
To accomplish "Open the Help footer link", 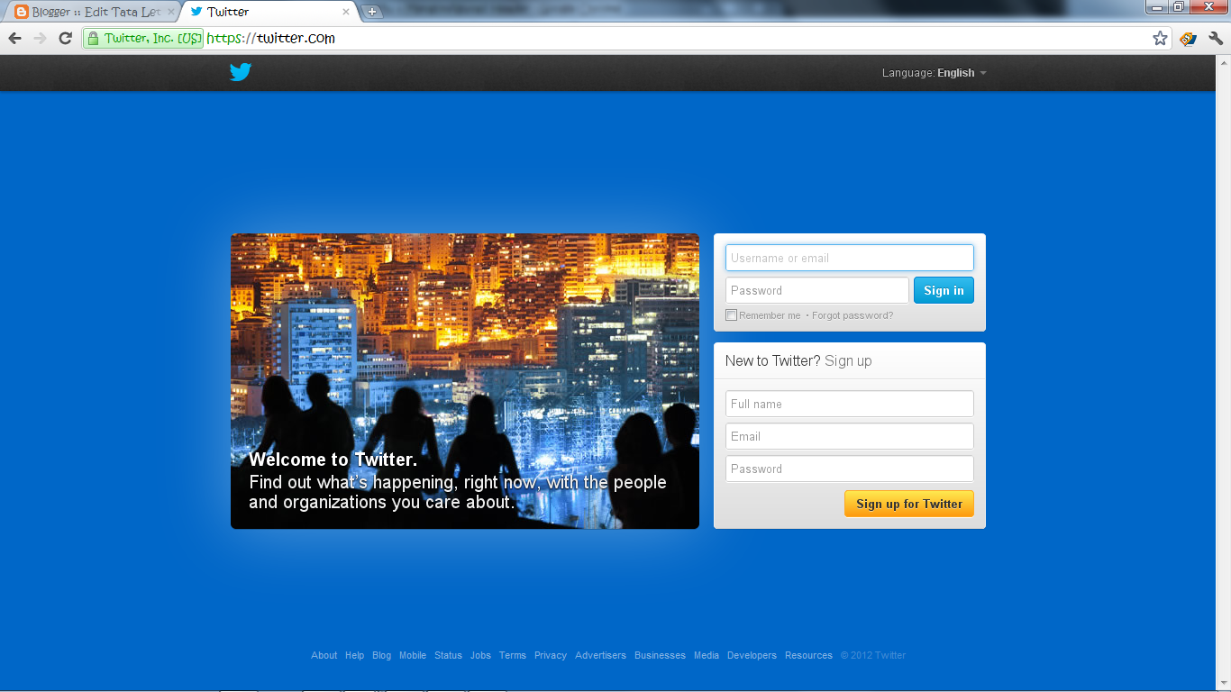I will click(x=355, y=655).
